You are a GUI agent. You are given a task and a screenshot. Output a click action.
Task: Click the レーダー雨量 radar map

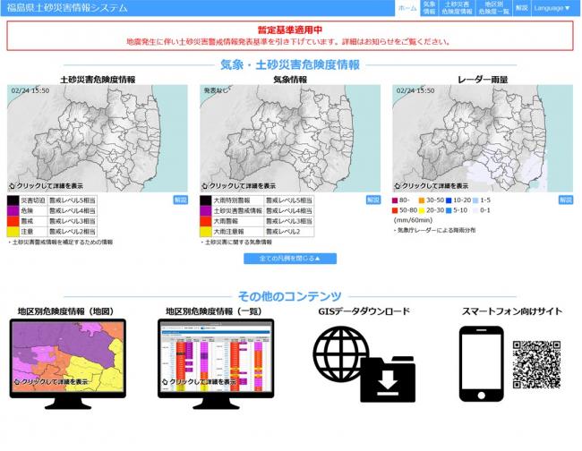tap(482, 138)
